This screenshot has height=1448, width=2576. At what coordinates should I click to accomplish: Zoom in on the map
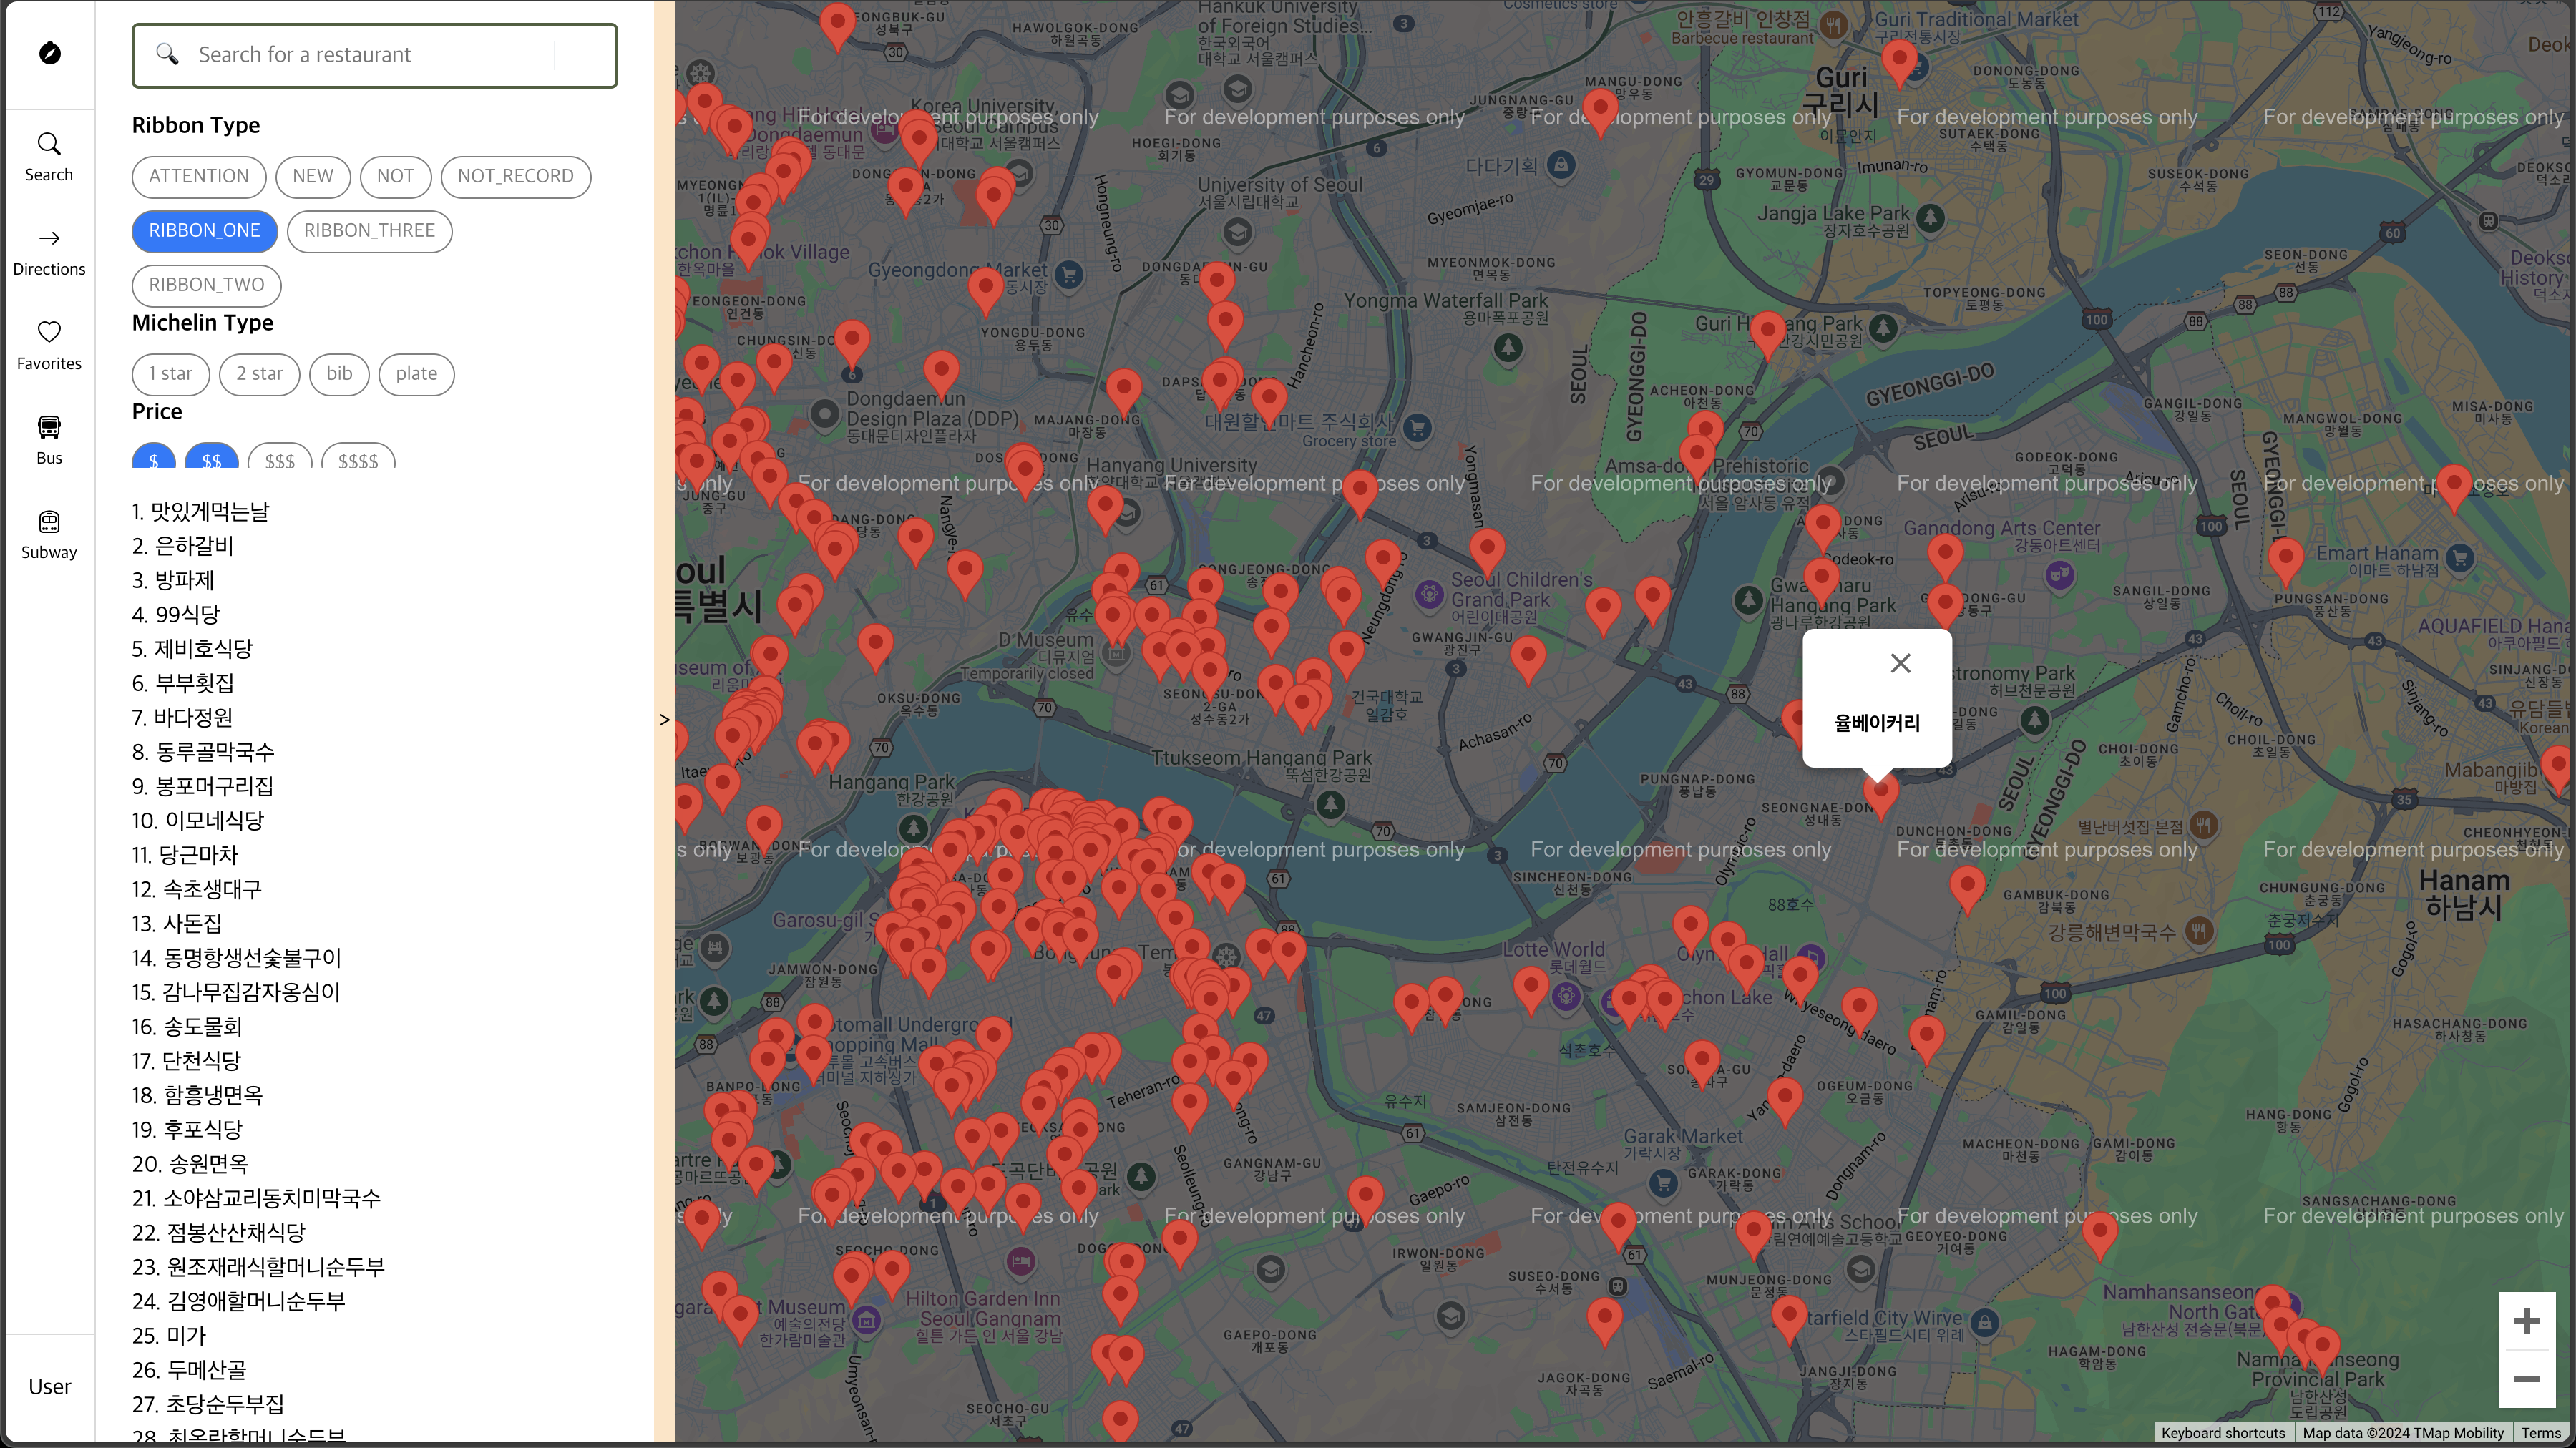tap(2527, 1321)
